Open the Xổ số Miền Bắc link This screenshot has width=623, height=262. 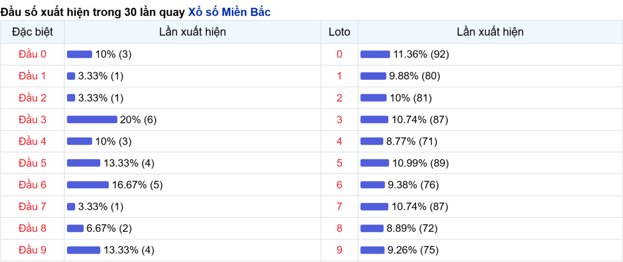pyautogui.click(x=229, y=12)
